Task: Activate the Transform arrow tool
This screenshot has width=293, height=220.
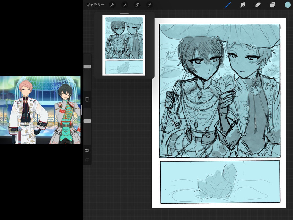Action: pyautogui.click(x=150, y=5)
